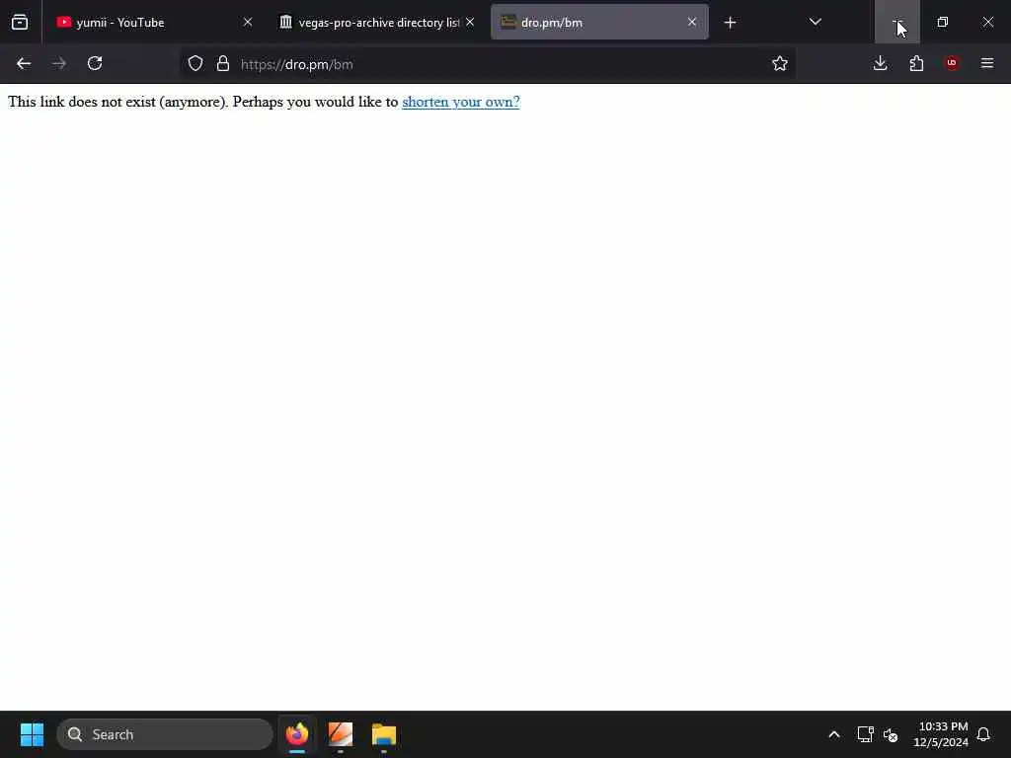Minimize the Firefox window
Viewport: 1011px width, 758px height.
[896, 22]
